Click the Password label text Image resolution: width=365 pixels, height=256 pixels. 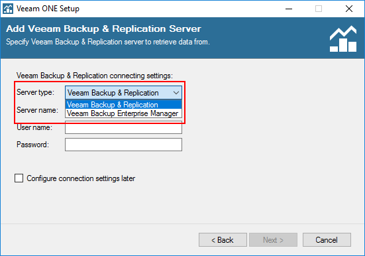pos(33,145)
